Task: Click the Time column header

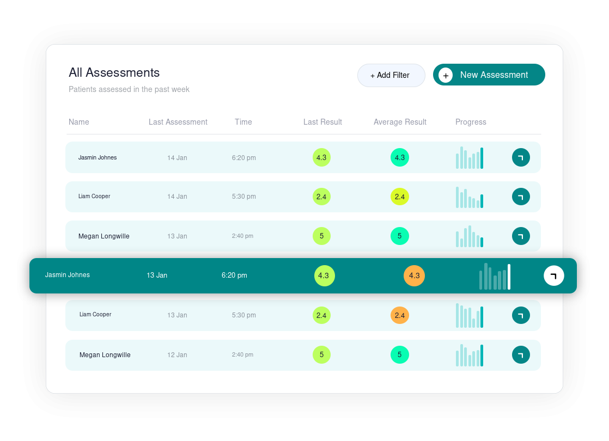Action: pyautogui.click(x=243, y=122)
